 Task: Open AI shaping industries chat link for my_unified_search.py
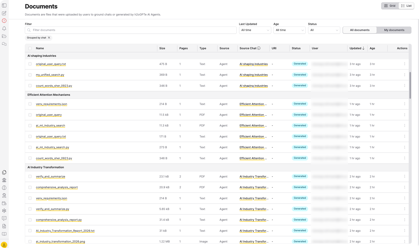coord(254,75)
